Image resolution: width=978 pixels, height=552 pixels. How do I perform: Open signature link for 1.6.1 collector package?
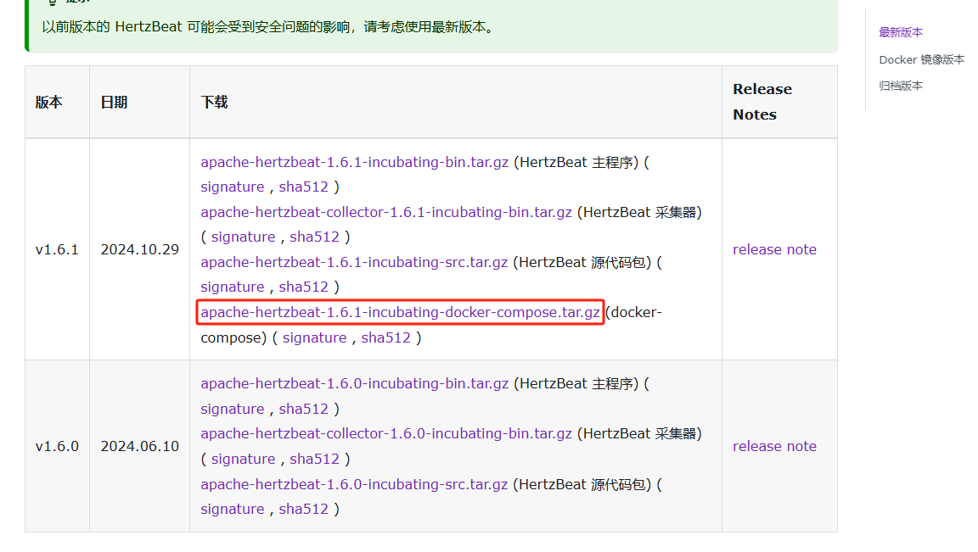tap(244, 237)
